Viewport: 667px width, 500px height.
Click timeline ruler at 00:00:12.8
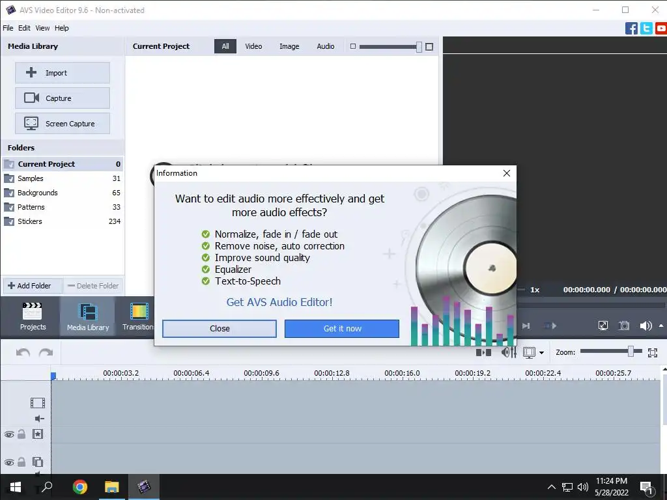point(332,373)
